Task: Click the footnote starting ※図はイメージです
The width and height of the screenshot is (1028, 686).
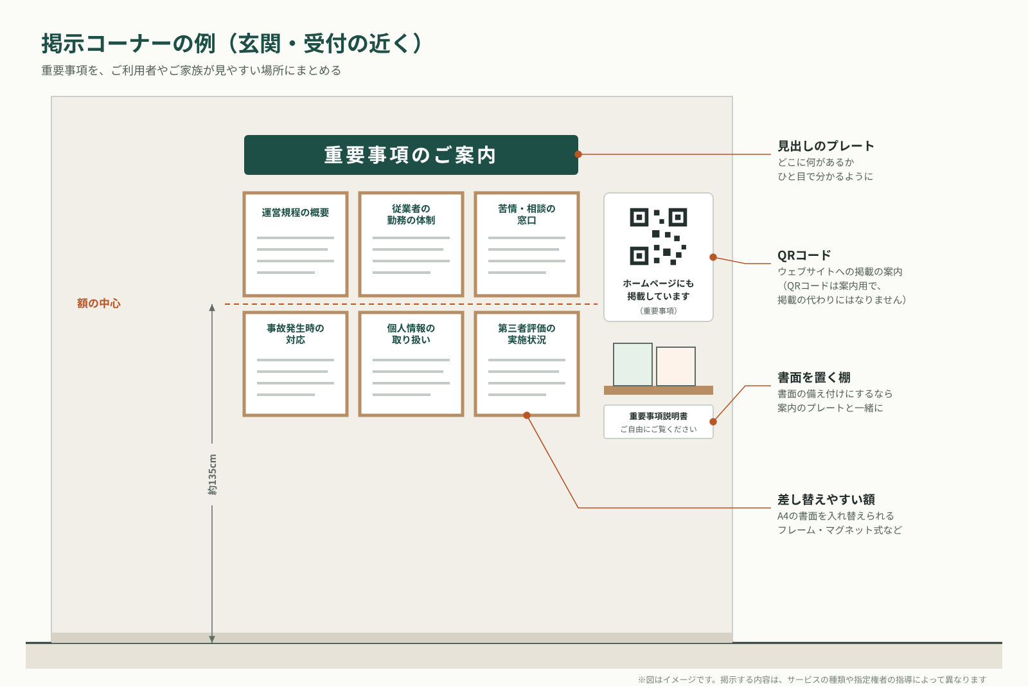Action: click(x=812, y=680)
